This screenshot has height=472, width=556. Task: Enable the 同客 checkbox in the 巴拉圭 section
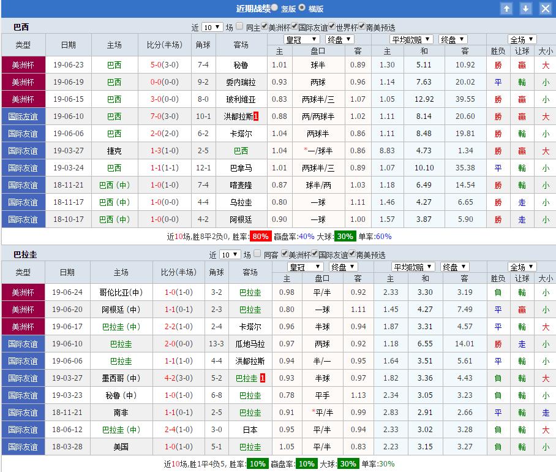click(x=257, y=253)
